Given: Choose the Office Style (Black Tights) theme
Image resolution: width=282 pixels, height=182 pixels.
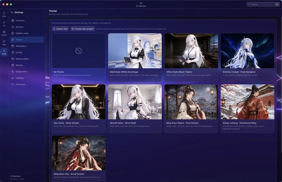Looking at the screenshot, I should click(191, 57).
